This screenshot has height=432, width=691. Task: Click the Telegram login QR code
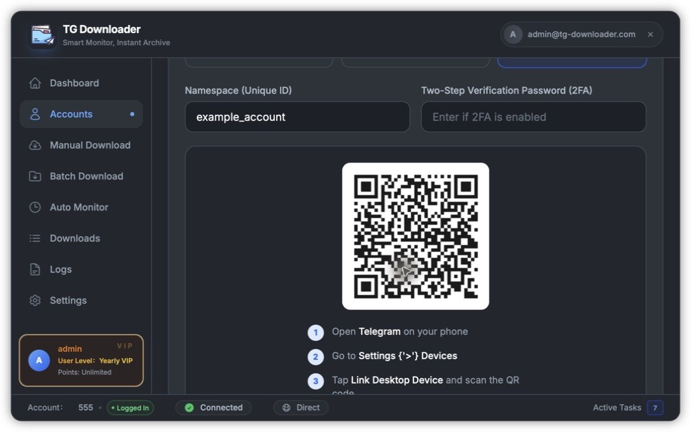(416, 236)
